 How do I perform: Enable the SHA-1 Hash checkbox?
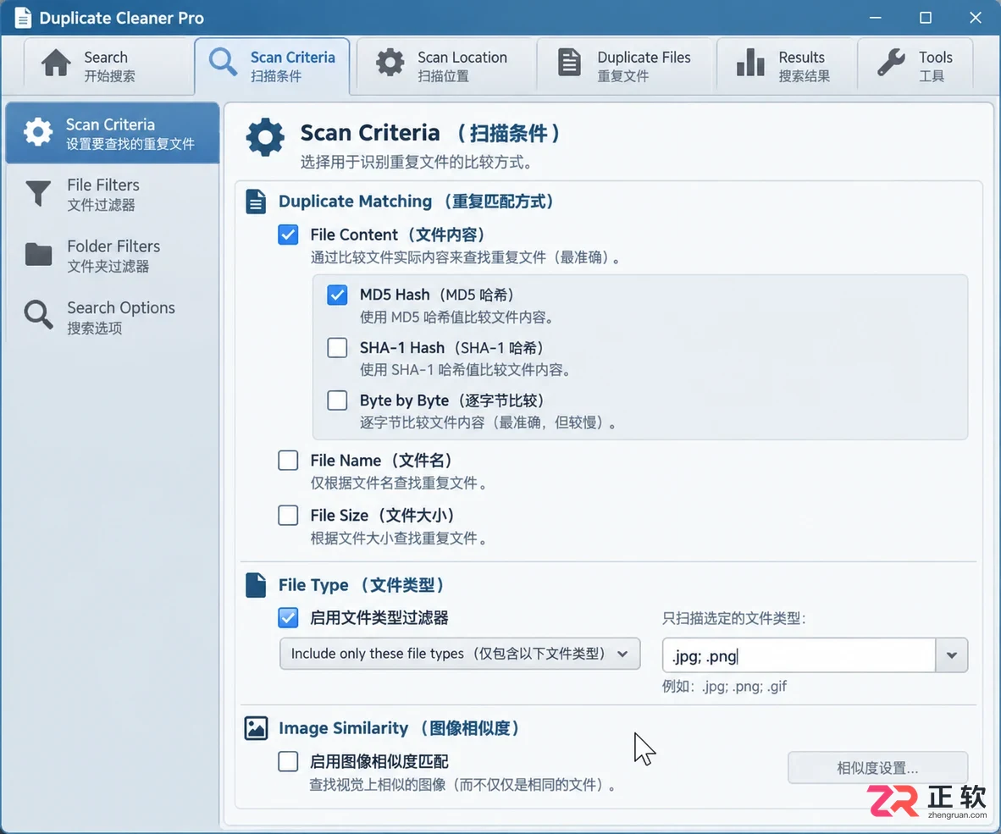click(x=337, y=348)
